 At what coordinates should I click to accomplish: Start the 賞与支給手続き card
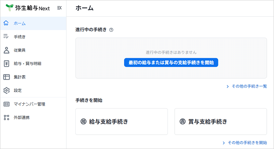[221, 122]
